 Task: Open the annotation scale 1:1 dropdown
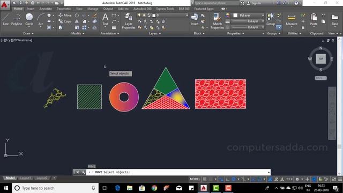[x=289, y=179]
